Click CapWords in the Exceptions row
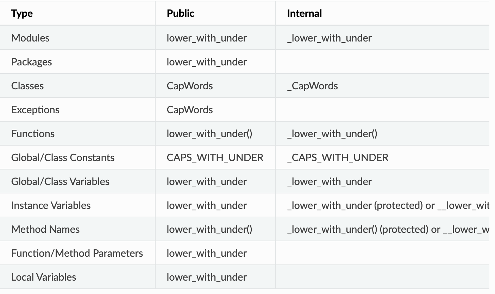 pos(190,110)
